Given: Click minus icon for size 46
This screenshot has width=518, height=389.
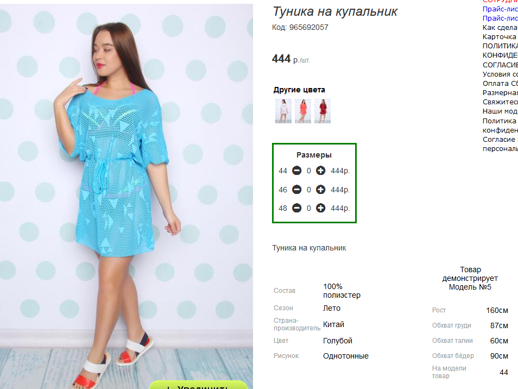Looking at the screenshot, I should pyautogui.click(x=296, y=190).
